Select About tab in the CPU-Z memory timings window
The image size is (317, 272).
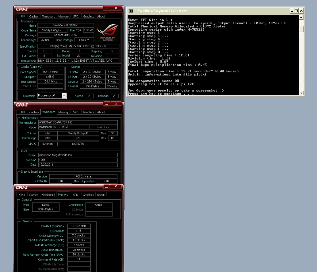101,195
